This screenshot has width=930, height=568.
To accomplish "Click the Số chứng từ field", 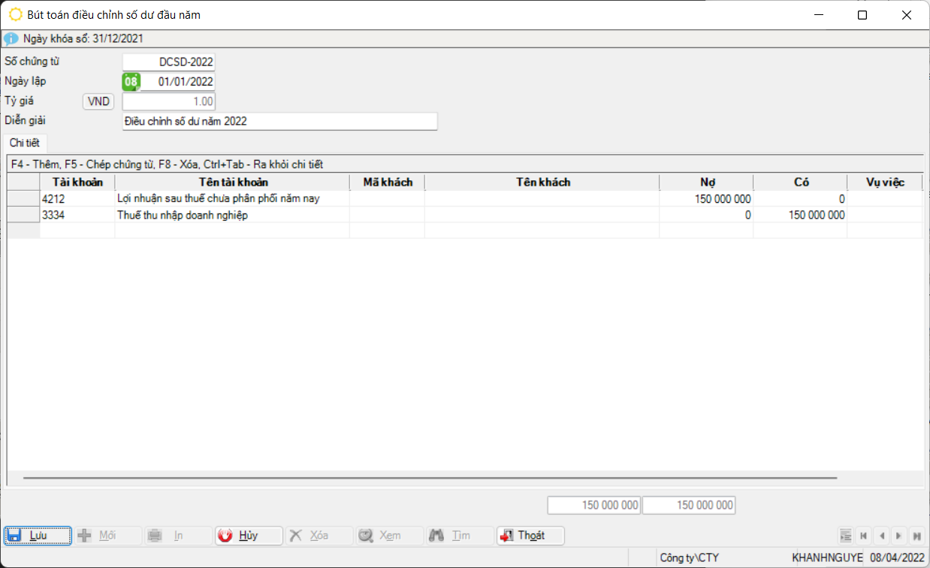I will coord(169,62).
